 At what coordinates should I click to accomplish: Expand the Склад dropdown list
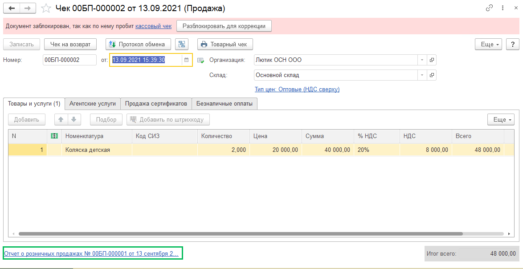click(x=421, y=75)
